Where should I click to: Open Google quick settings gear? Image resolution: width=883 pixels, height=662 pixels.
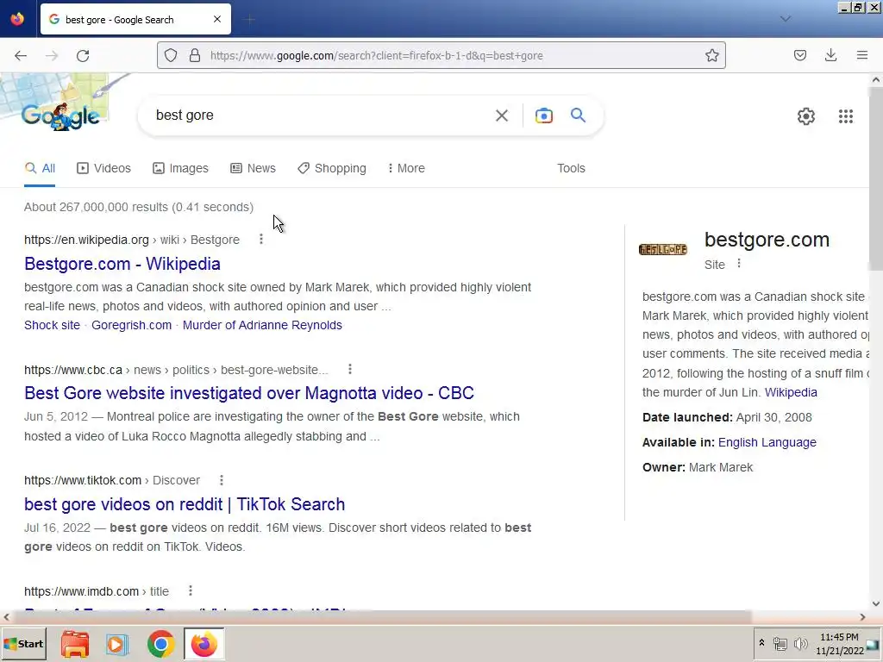click(x=806, y=116)
